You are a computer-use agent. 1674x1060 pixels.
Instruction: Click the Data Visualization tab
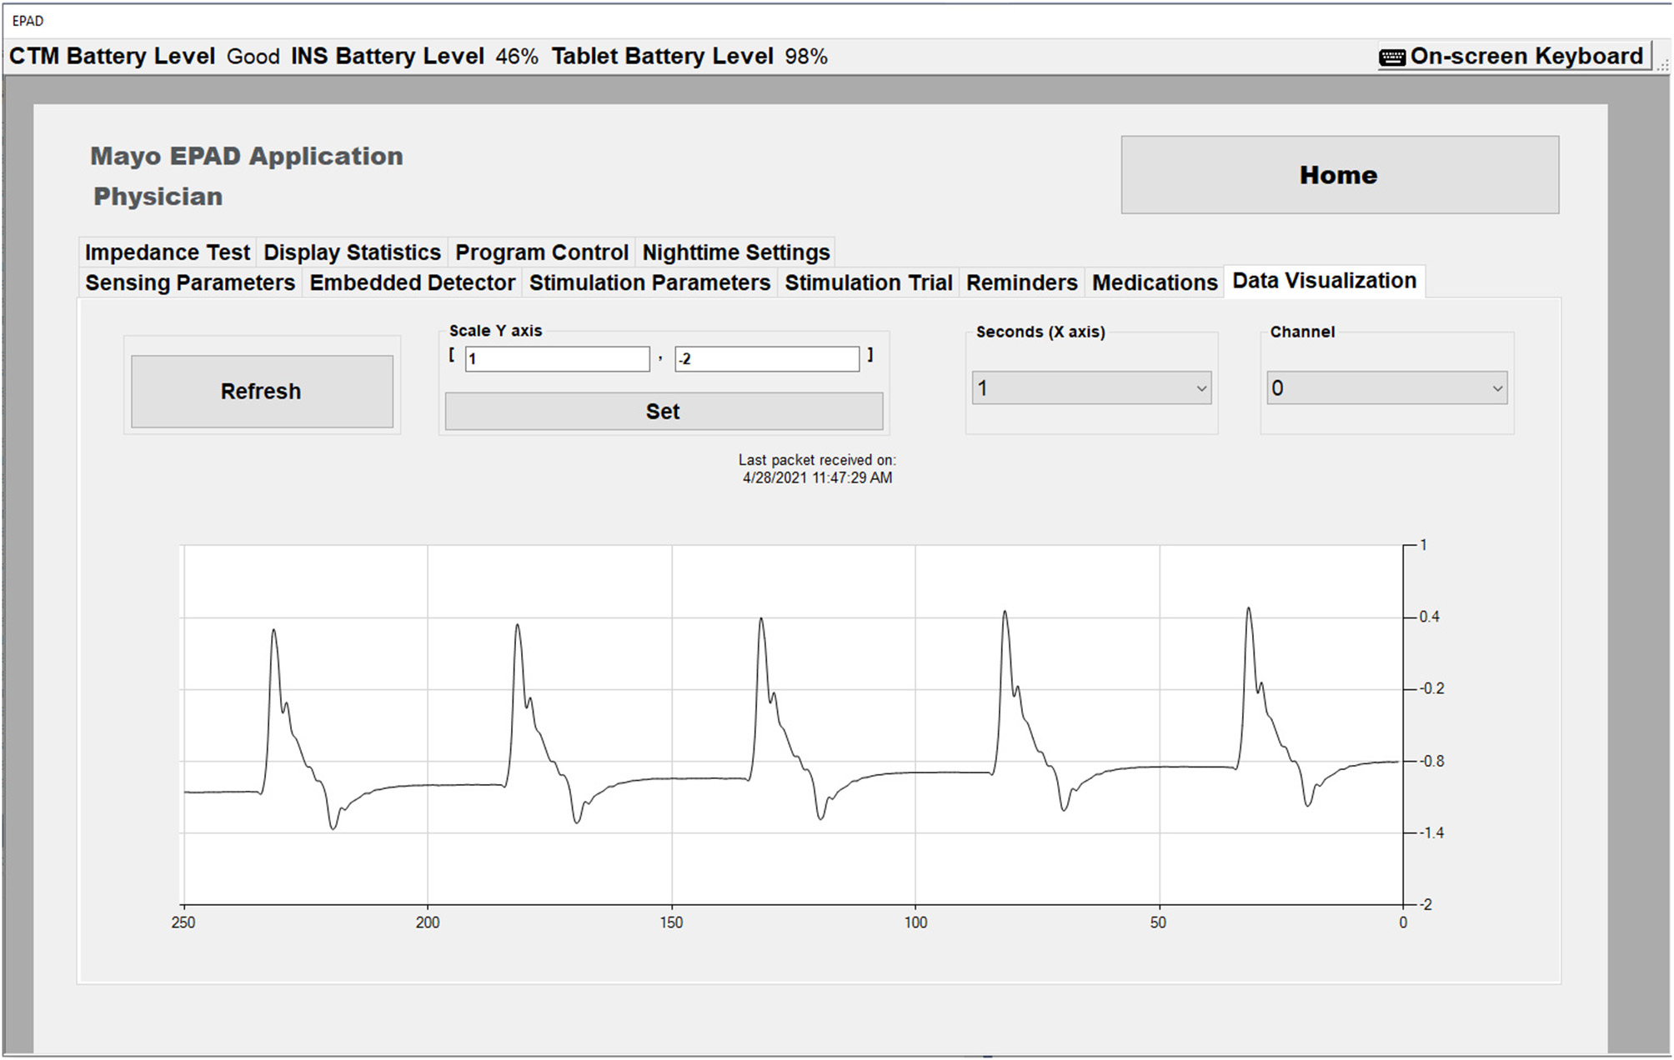1324,281
